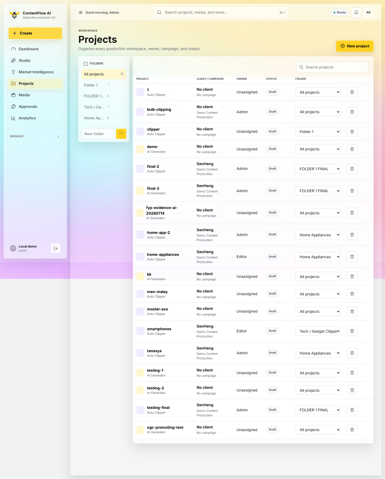Click the New project button
This screenshot has height=479, width=385.
point(355,46)
